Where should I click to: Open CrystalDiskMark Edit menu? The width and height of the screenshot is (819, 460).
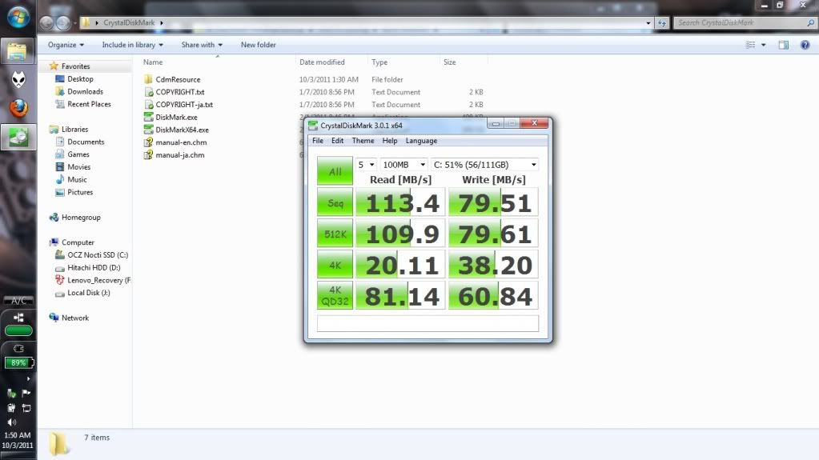pos(337,141)
